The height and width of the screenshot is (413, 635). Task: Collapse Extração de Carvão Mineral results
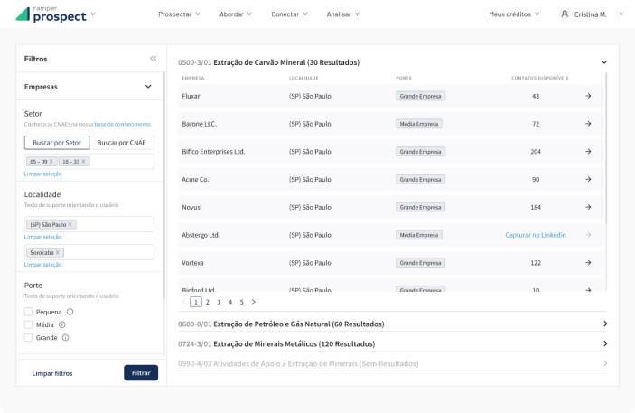tap(603, 62)
